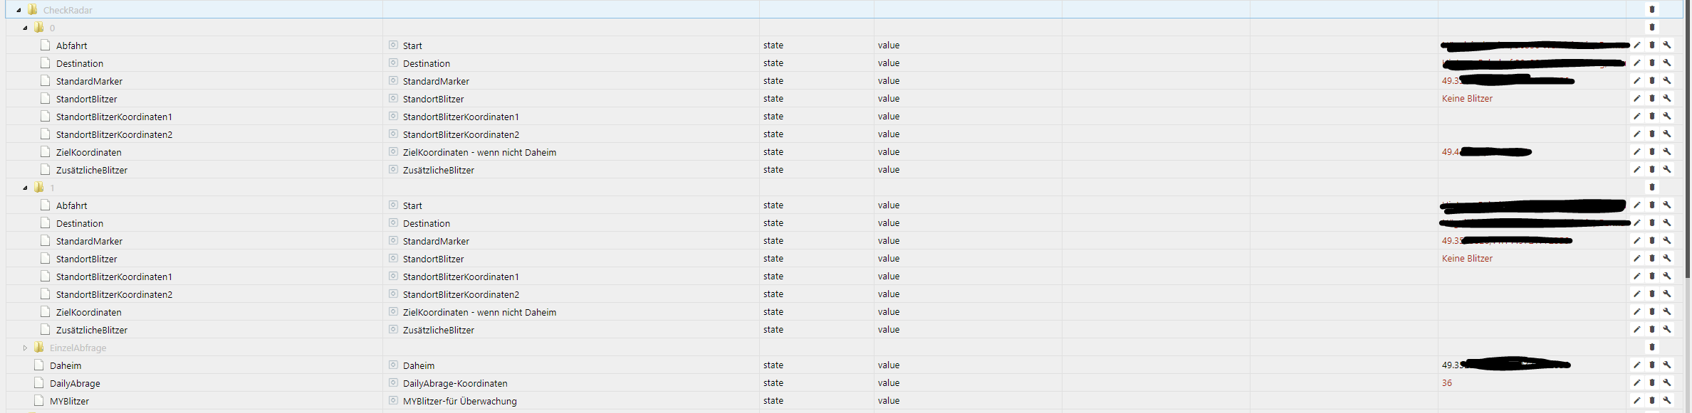This screenshot has height=413, width=1692.
Task: Delete the CheckRadar folder via trash icon
Action: [x=1652, y=9]
